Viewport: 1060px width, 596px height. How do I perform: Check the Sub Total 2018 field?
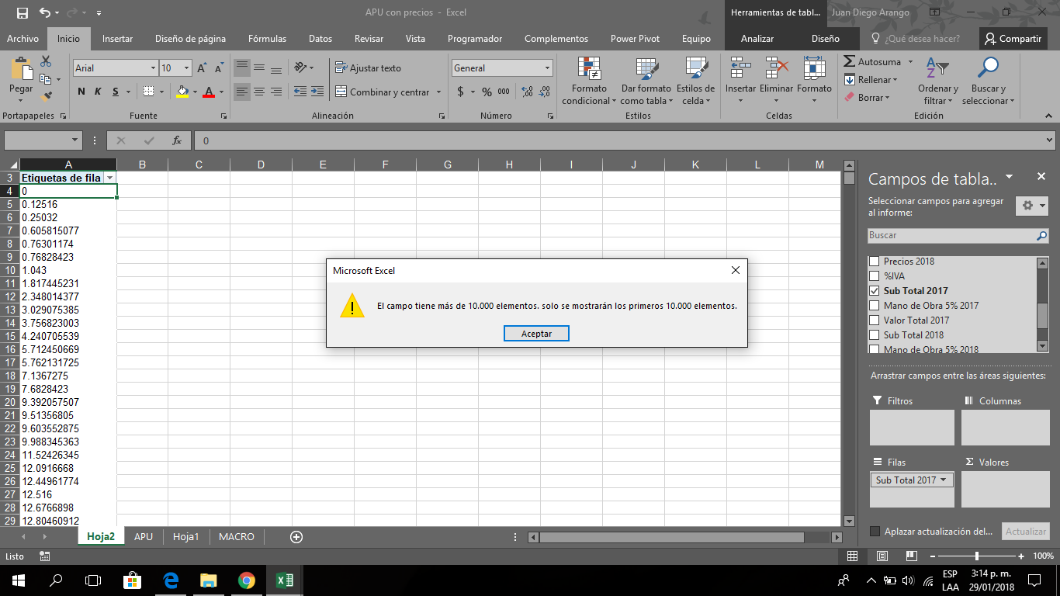pos(874,335)
